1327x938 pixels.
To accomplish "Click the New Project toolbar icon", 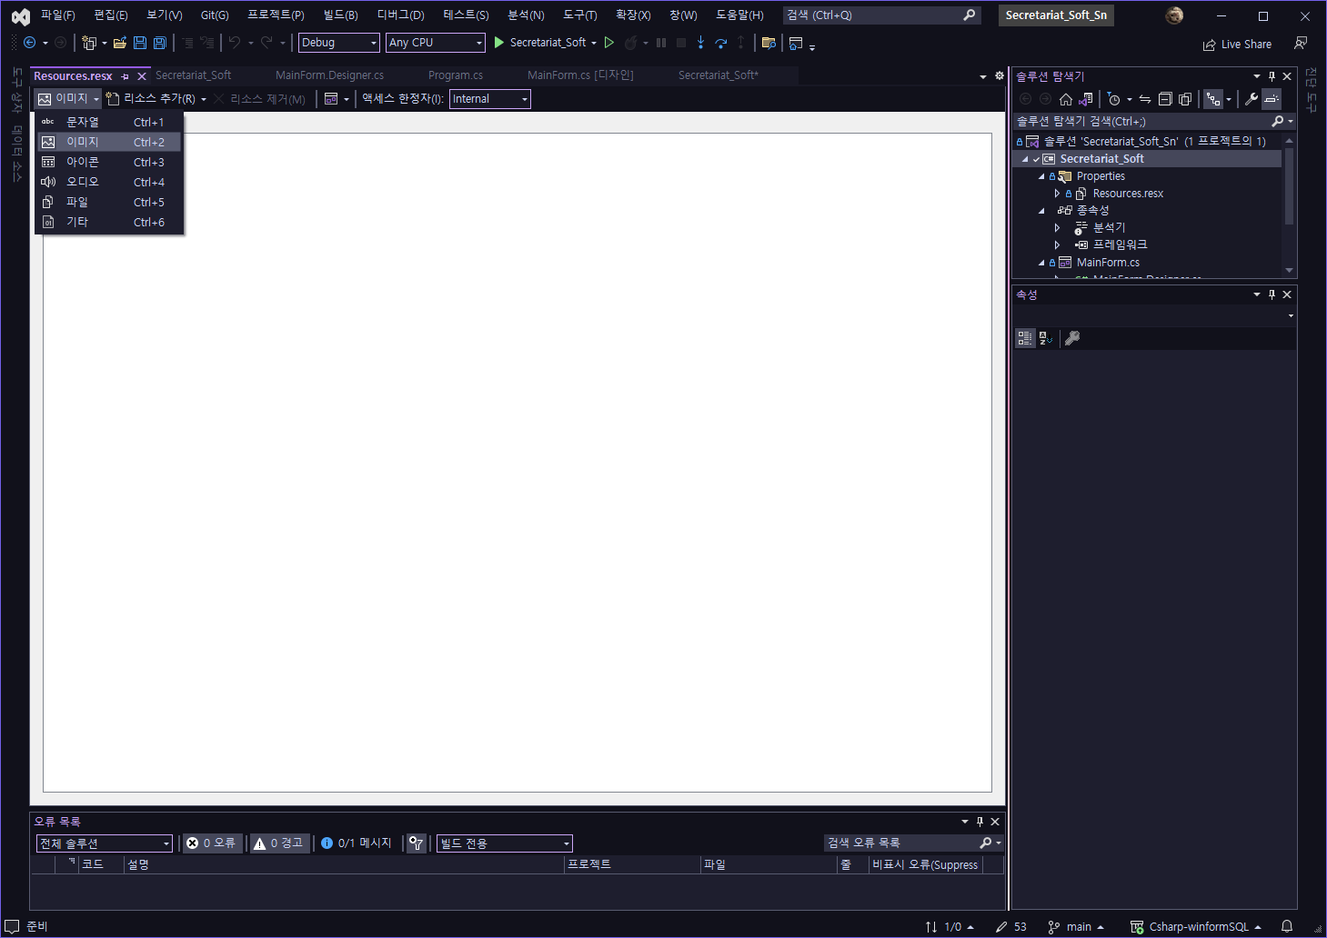I will [x=89, y=43].
